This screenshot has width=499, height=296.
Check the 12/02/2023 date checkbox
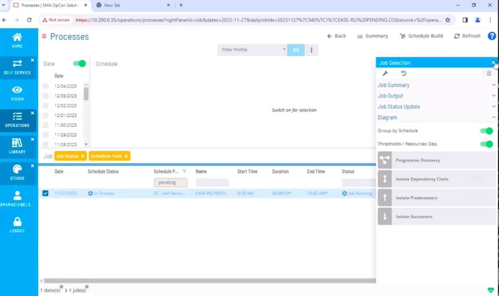pos(45,105)
